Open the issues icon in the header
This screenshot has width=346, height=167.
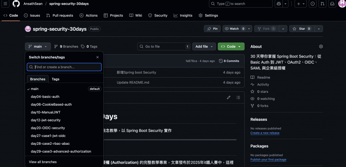(x=313, y=4)
